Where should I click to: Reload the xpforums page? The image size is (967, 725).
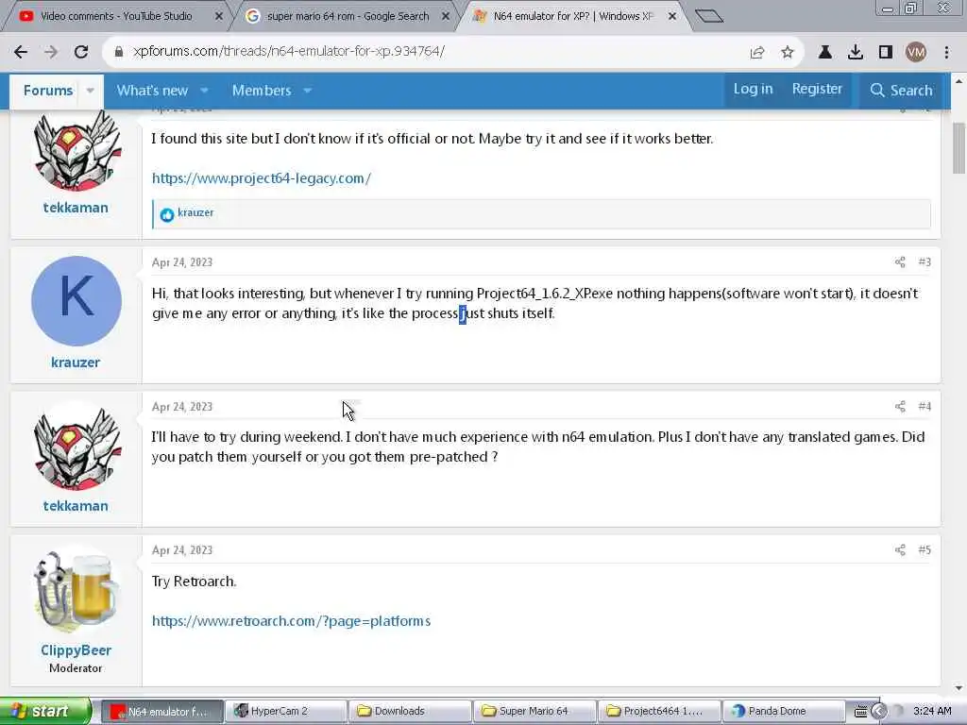81,52
